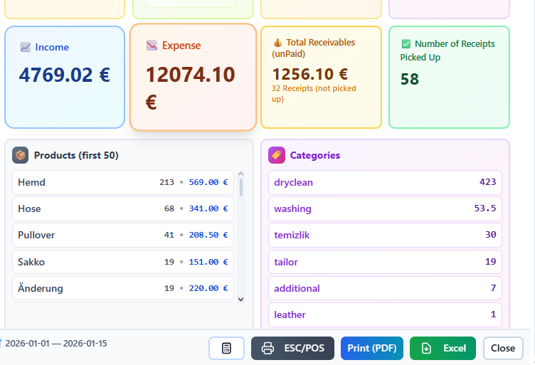Click the receivables amount 1256.10 €
The width and height of the screenshot is (535, 365).
pos(309,74)
